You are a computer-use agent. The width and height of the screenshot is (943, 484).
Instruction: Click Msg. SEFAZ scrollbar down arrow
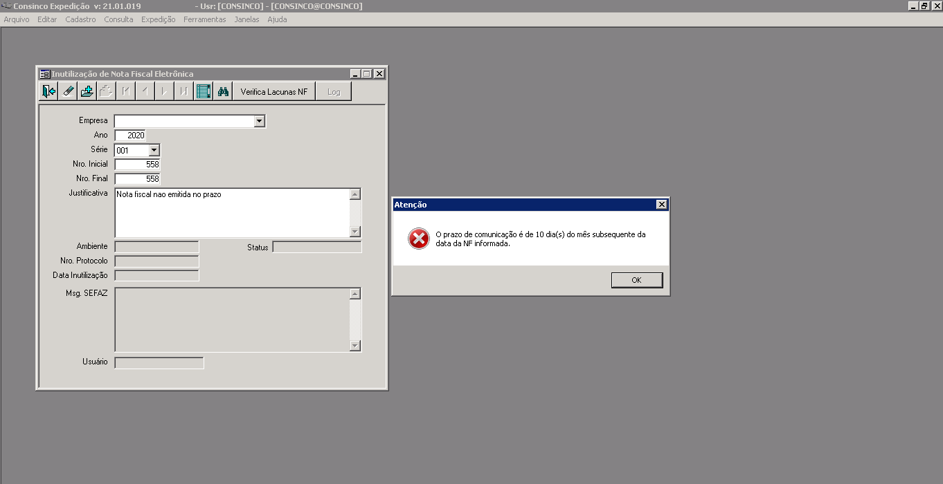pos(355,346)
